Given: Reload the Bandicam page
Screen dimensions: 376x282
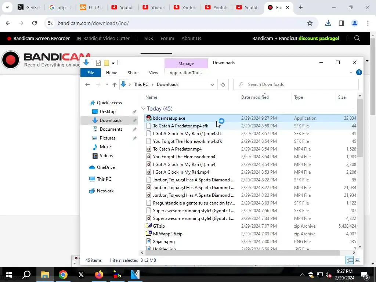Looking at the screenshot, I should (35, 23).
